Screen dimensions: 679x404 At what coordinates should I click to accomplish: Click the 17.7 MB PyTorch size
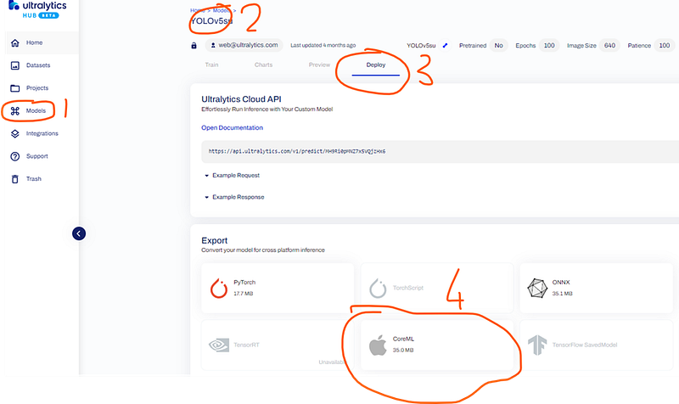244,294
